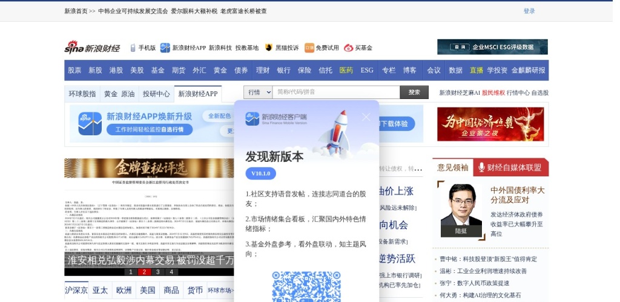Image resolution: width=620 pixels, height=302 pixels.
Task: Open 新浪首页 link
Action: [x=76, y=11]
